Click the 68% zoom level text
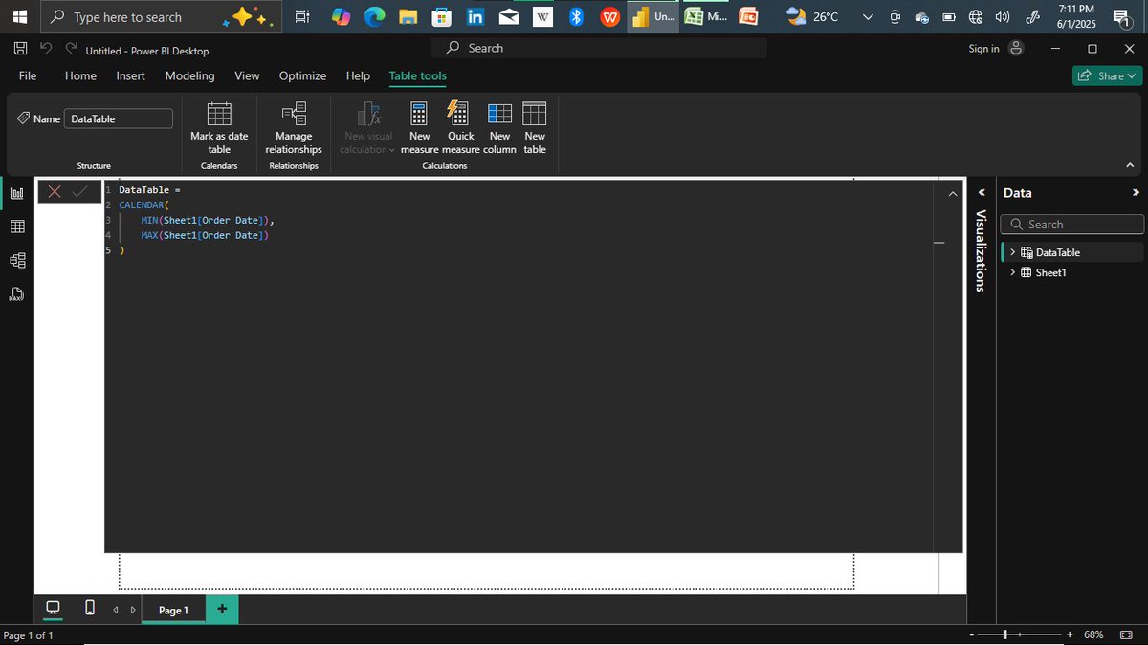 point(1093,634)
